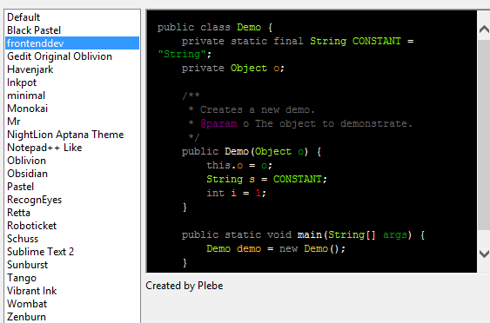Pick the Tango theme
The image size is (490, 323).
coord(72,278)
